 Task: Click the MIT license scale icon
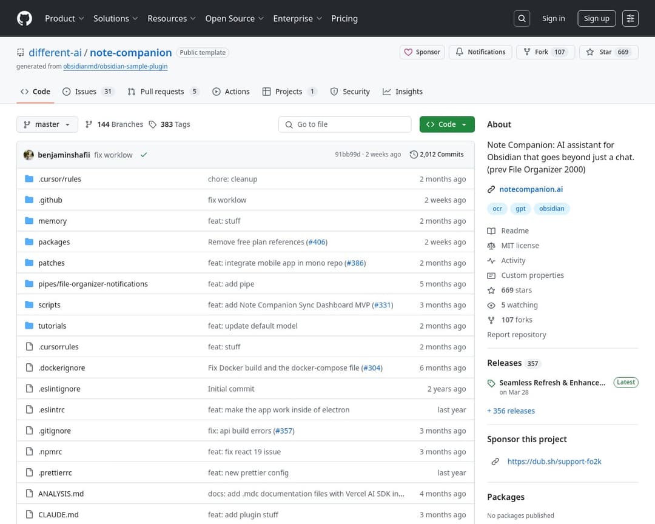tap(491, 246)
